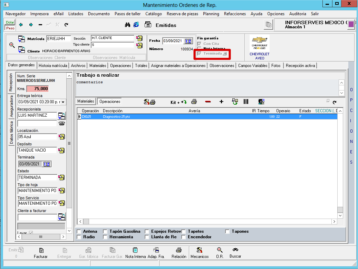Expand the Entrega teórica date dropdown
Viewport: 358px width, 269px height.
(63, 102)
